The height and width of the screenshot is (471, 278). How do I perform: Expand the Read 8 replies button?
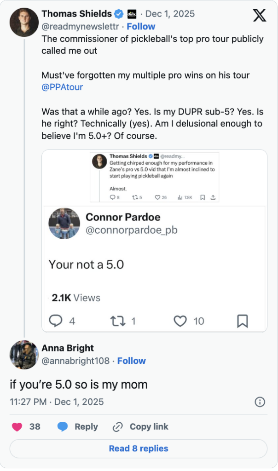(x=139, y=448)
